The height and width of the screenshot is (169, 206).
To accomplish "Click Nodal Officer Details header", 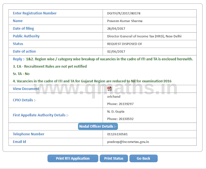I will pos(98,126).
